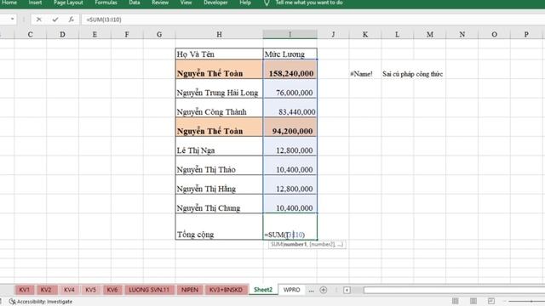Select the Mức Lương header cell
Viewport: 545px width, 306px height.
click(x=290, y=54)
